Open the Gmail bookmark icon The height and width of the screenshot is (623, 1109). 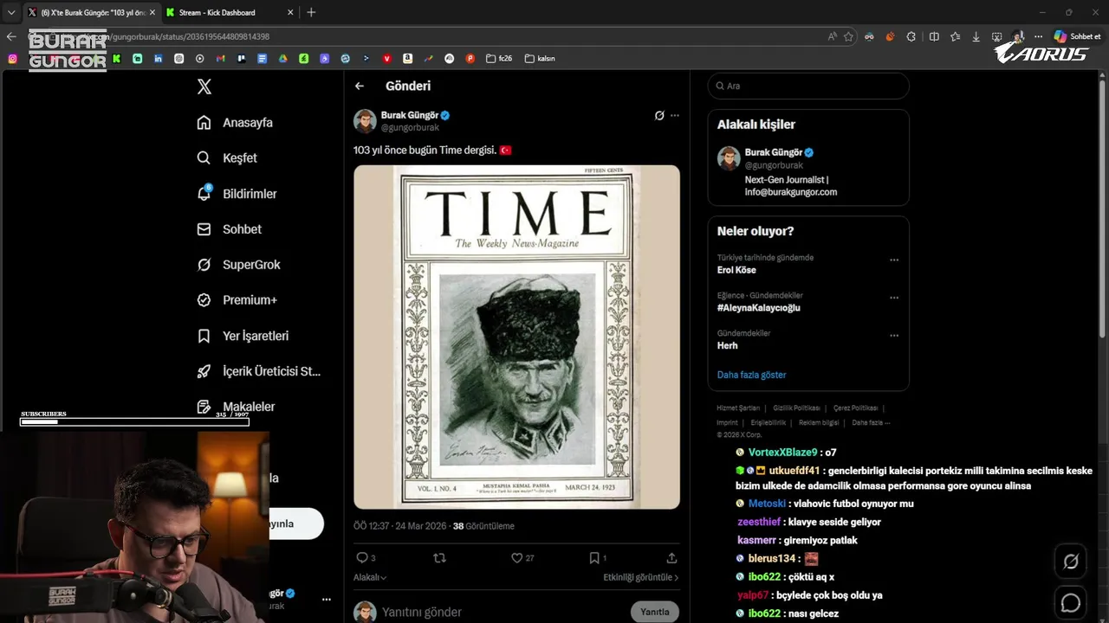(x=221, y=59)
